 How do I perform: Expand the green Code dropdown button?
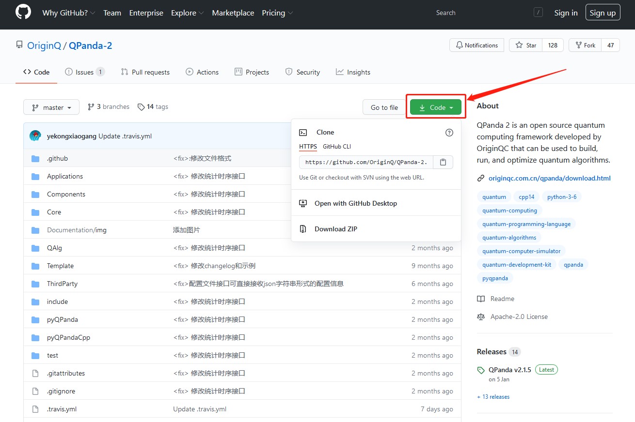(x=436, y=107)
